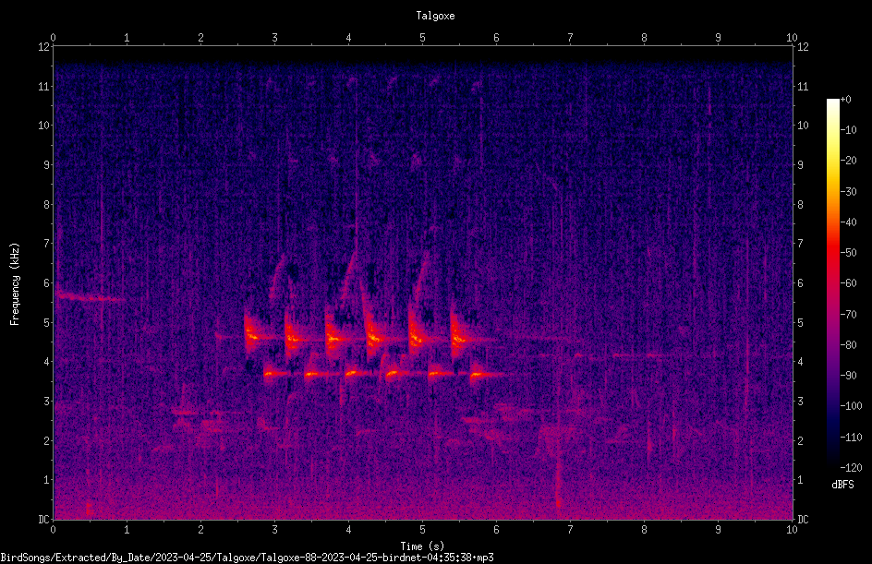The width and height of the screenshot is (872, 564).
Task: Click the 1 kHz label on left axis
Action: pyautogui.click(x=47, y=480)
